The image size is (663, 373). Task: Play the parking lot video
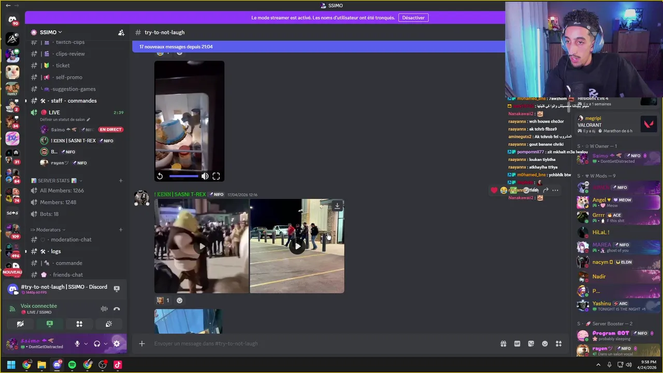point(297,246)
